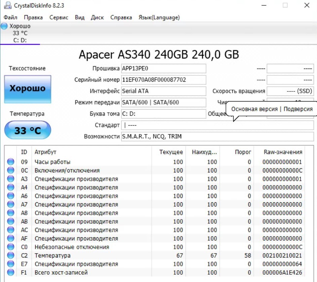Click the status orb for Всего хост-записей
Image resolution: width=317 pixels, height=282 pixels.
[11, 273]
